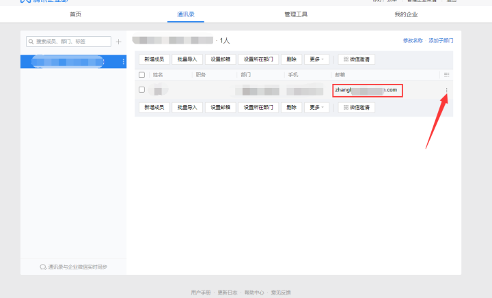The height and width of the screenshot is (298, 492).
Task: Open 帮助中心 footer link
Action: [254, 293]
